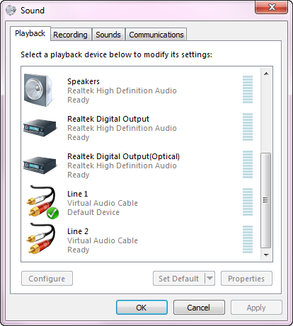293x326 pixels.
Task: Confirm with the OK button
Action: click(x=142, y=308)
